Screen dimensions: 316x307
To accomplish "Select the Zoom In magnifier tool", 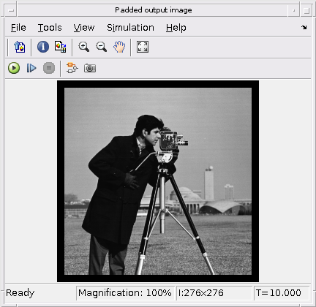I will tap(83, 47).
